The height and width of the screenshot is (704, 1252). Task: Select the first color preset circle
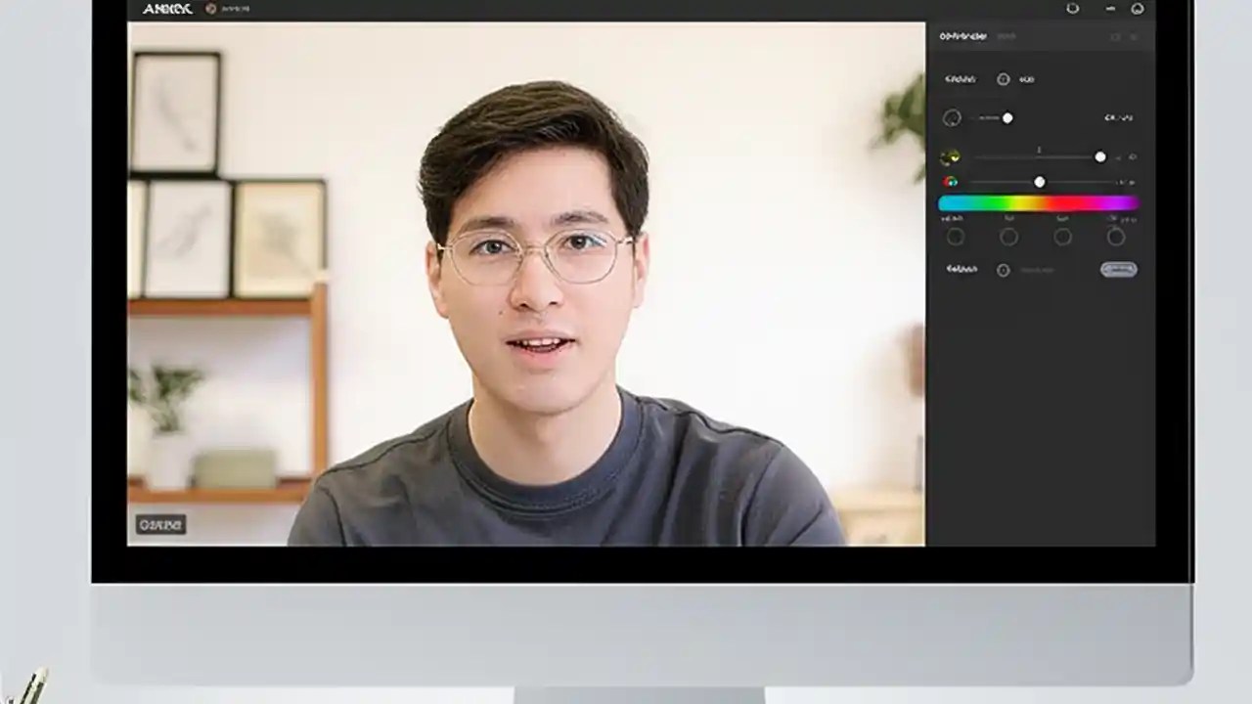coord(956,236)
